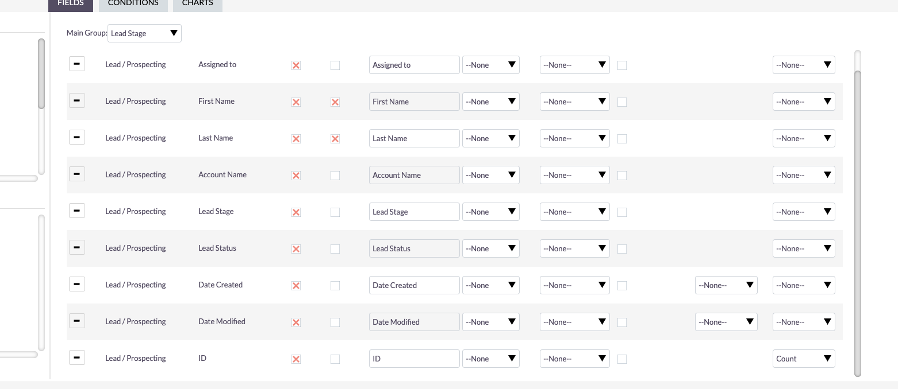Remove the Assigned to field row
Screen dimensions: 898x389
(x=77, y=64)
